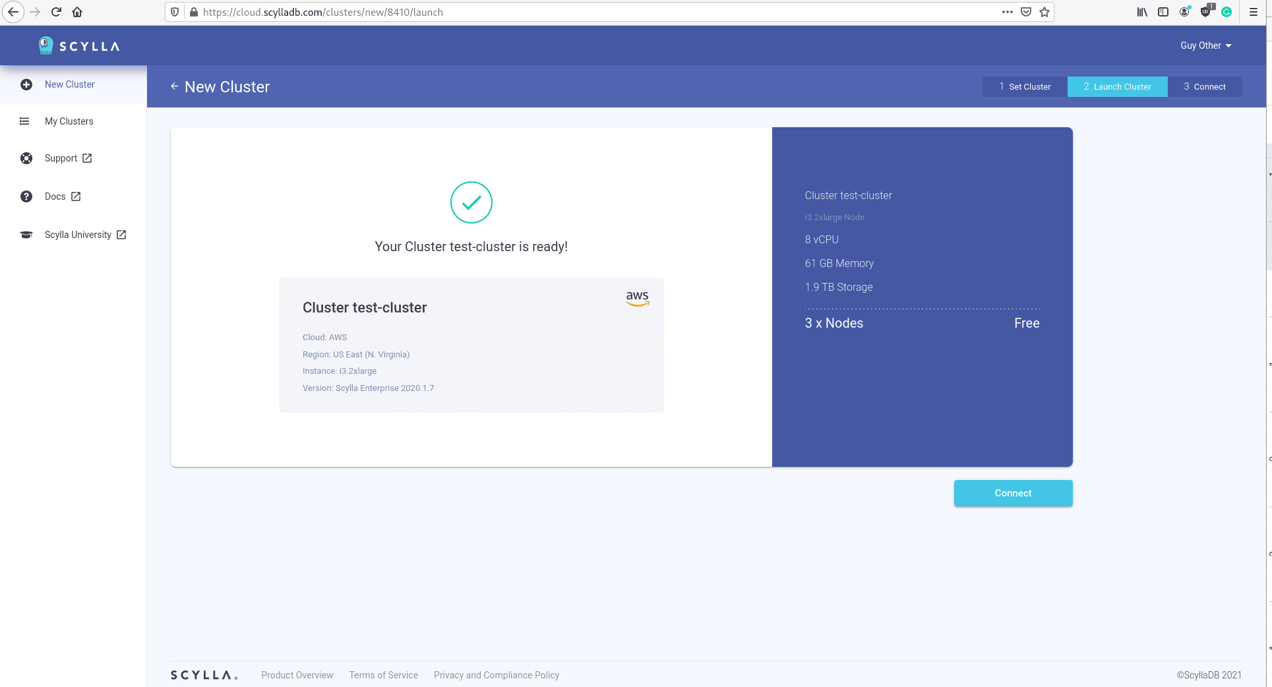Click '61 GB Memory' in summary panel
This screenshot has height=687, width=1272.
pyautogui.click(x=839, y=263)
